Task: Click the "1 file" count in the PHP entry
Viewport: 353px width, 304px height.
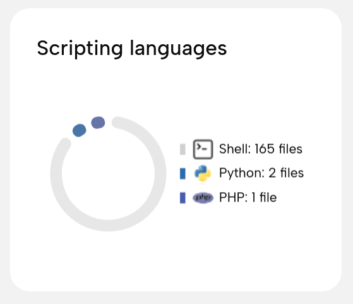Action: 264,197
